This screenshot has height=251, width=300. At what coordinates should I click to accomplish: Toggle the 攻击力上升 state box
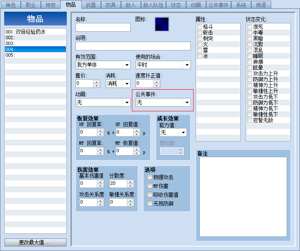[250, 73]
